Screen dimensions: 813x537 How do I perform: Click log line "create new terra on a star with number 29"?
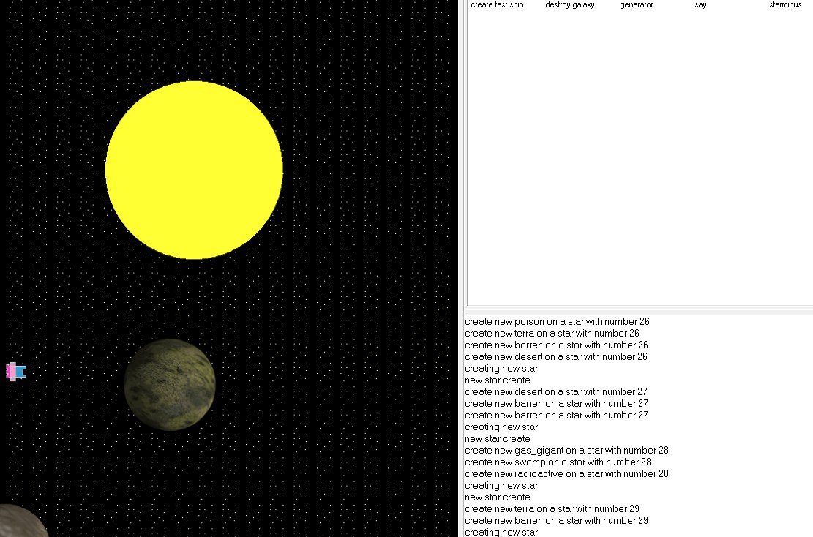552,509
